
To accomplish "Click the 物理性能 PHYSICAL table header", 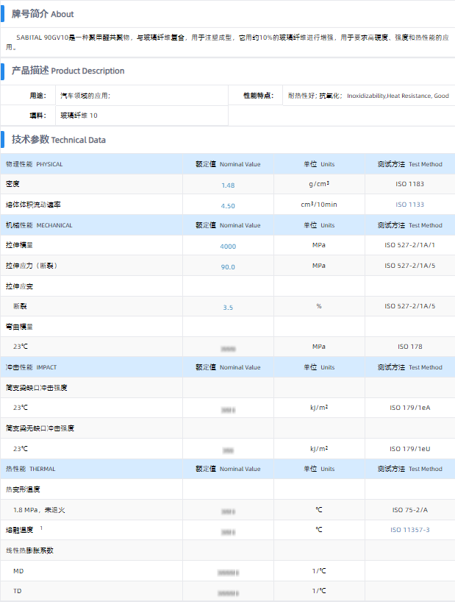I will 35,164.
